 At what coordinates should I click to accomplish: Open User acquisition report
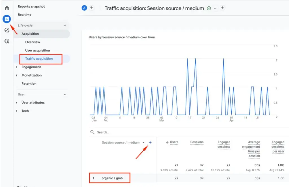(38, 50)
